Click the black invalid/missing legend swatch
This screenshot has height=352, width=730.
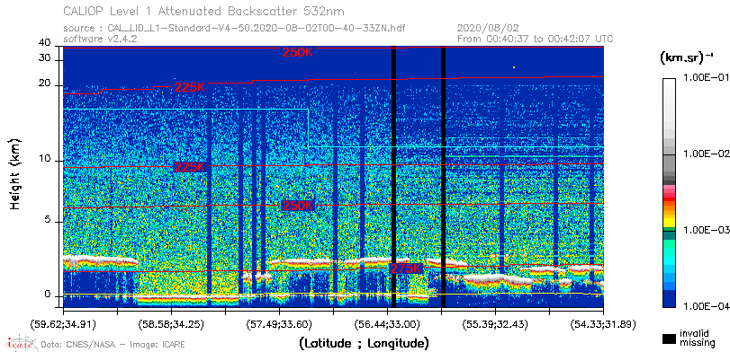tap(669, 339)
